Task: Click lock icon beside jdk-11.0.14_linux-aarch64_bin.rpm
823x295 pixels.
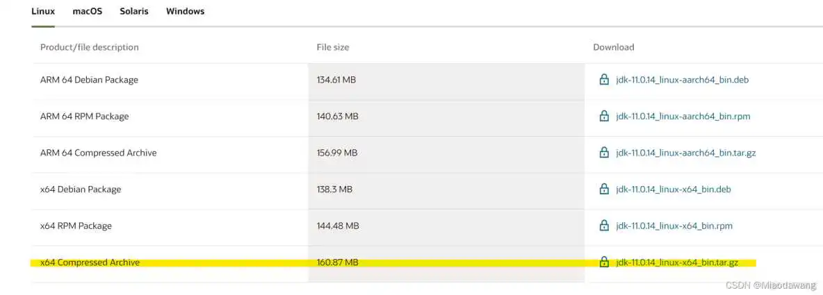Action: click(x=604, y=116)
